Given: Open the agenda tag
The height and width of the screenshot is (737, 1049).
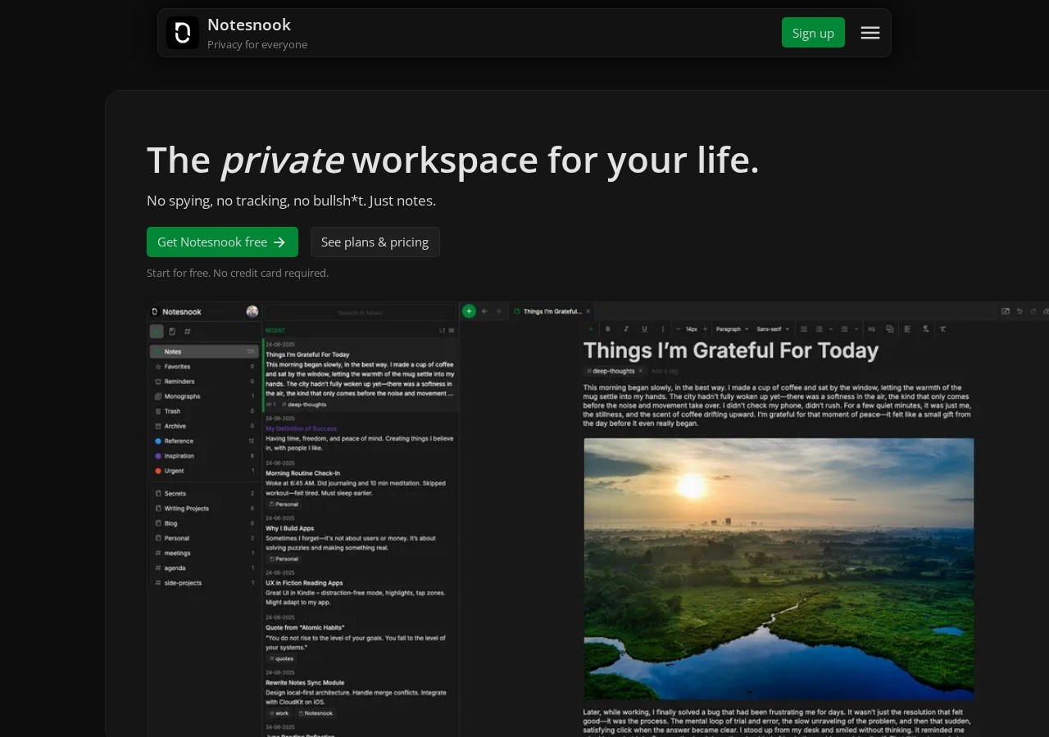Looking at the screenshot, I should 204,568.
